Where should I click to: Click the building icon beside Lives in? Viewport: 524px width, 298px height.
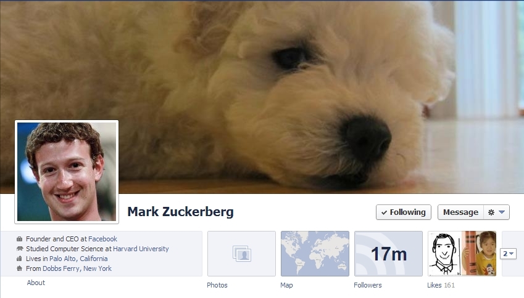pyautogui.click(x=19, y=259)
